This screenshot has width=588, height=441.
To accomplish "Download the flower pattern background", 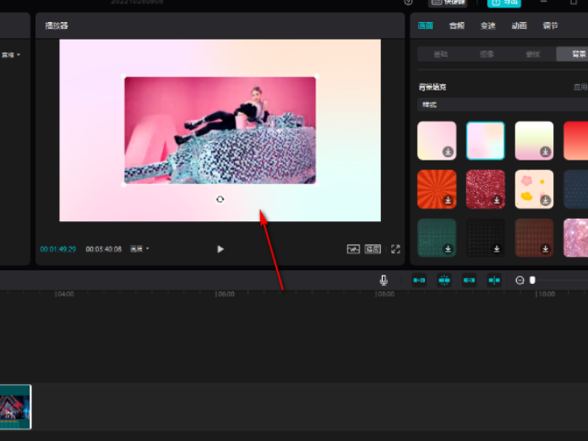I will 545,200.
